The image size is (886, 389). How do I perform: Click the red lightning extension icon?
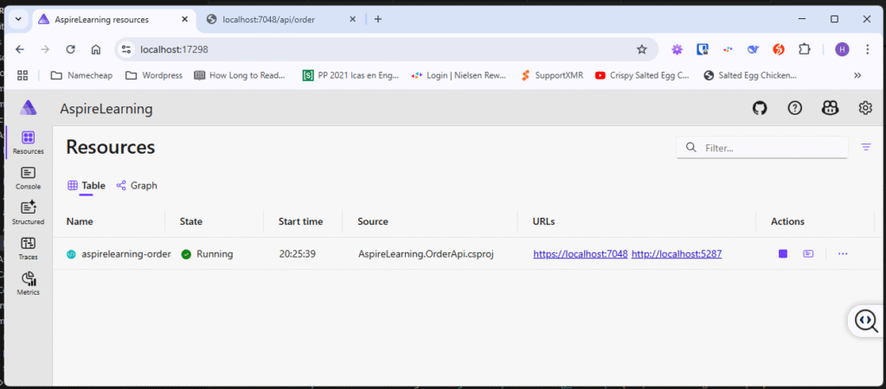[779, 49]
